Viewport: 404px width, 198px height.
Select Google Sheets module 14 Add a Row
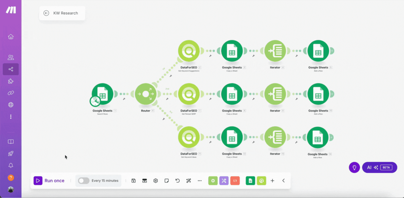pos(317,138)
